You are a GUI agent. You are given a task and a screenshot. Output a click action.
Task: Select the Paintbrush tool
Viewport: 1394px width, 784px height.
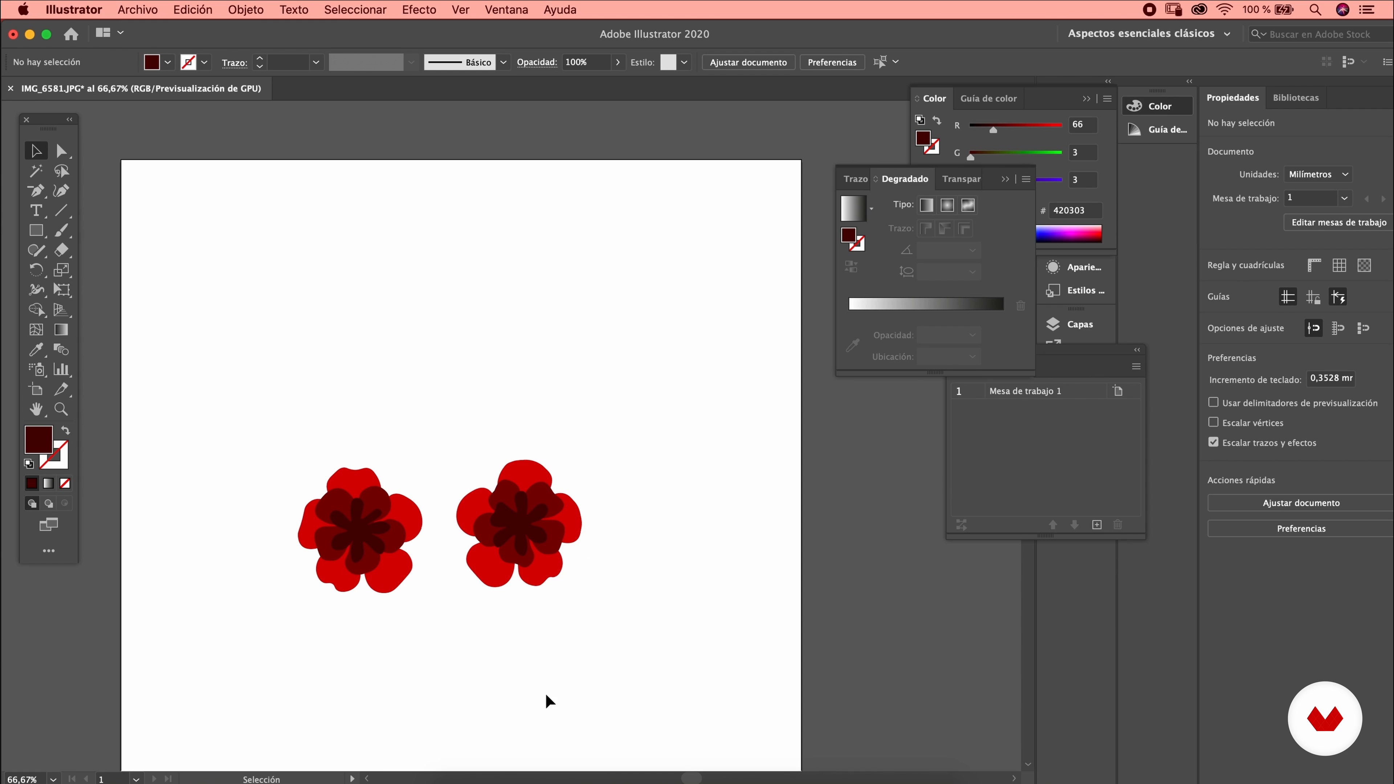coord(61,230)
